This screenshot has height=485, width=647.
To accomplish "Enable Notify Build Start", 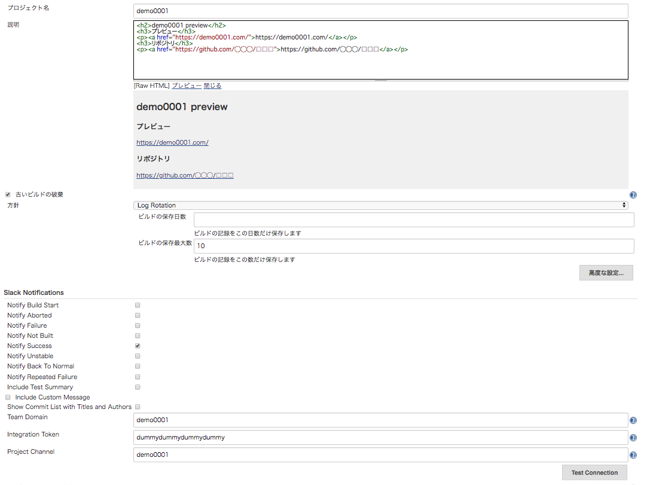I will coord(138,305).
